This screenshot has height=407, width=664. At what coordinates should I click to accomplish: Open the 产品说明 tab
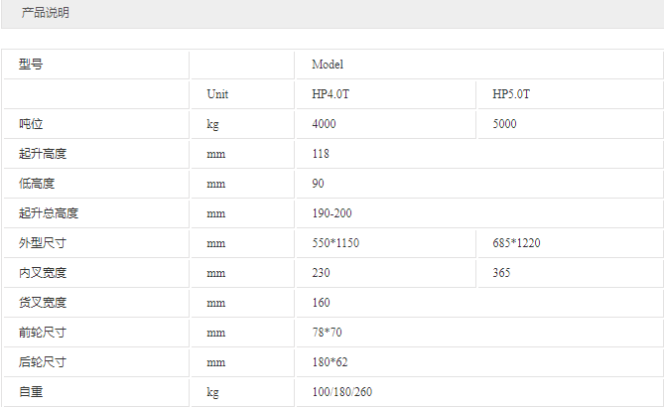pyautogui.click(x=46, y=14)
